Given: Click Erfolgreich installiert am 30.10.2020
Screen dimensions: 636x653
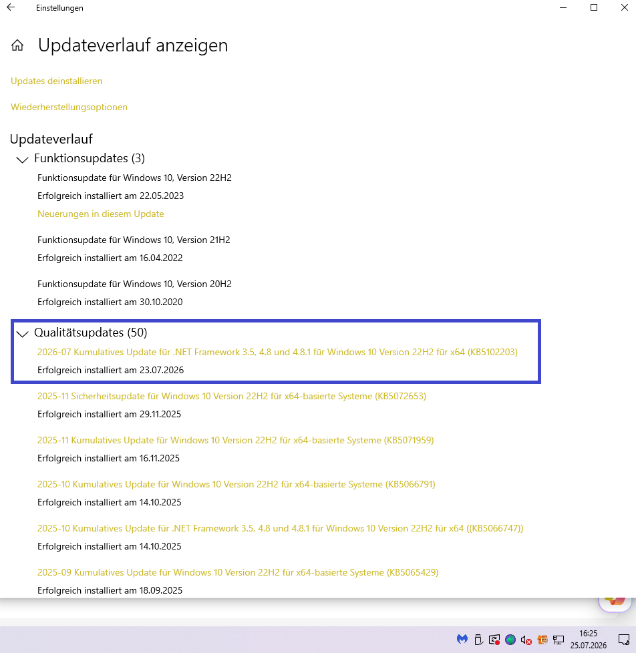Looking at the screenshot, I should [110, 302].
